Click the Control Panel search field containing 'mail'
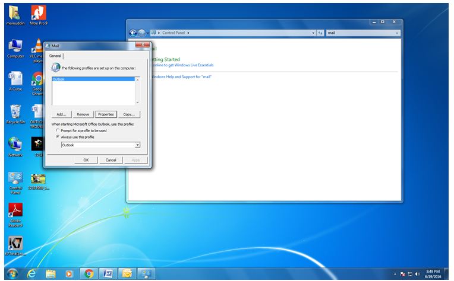The width and height of the screenshot is (454, 281). (360, 33)
